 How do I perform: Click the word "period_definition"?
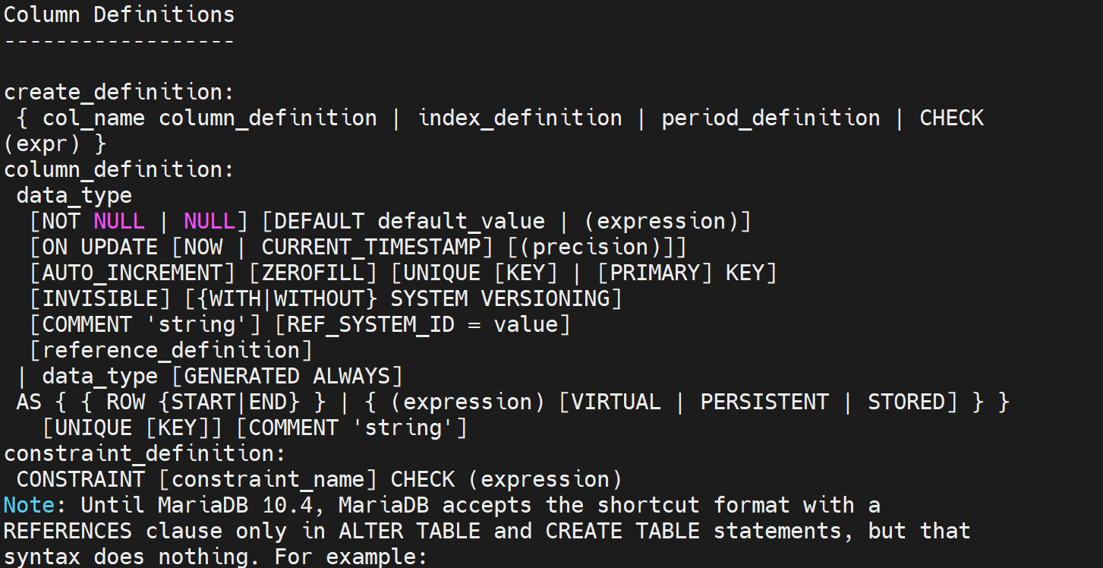click(771, 118)
